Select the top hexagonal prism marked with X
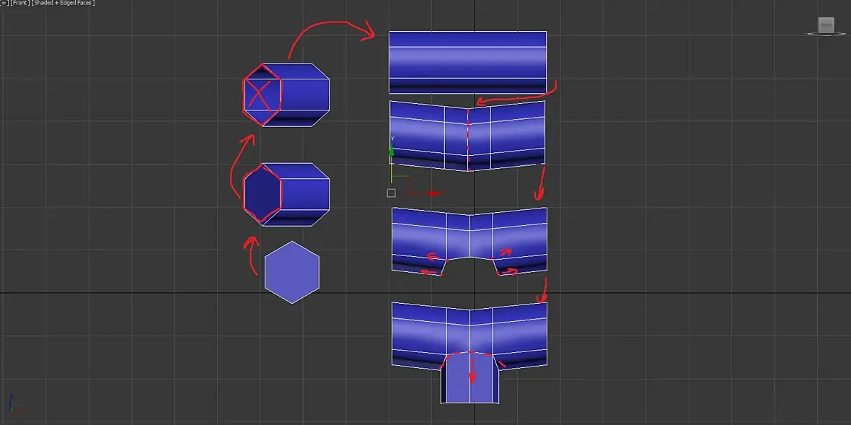851x425 pixels. [x=286, y=95]
